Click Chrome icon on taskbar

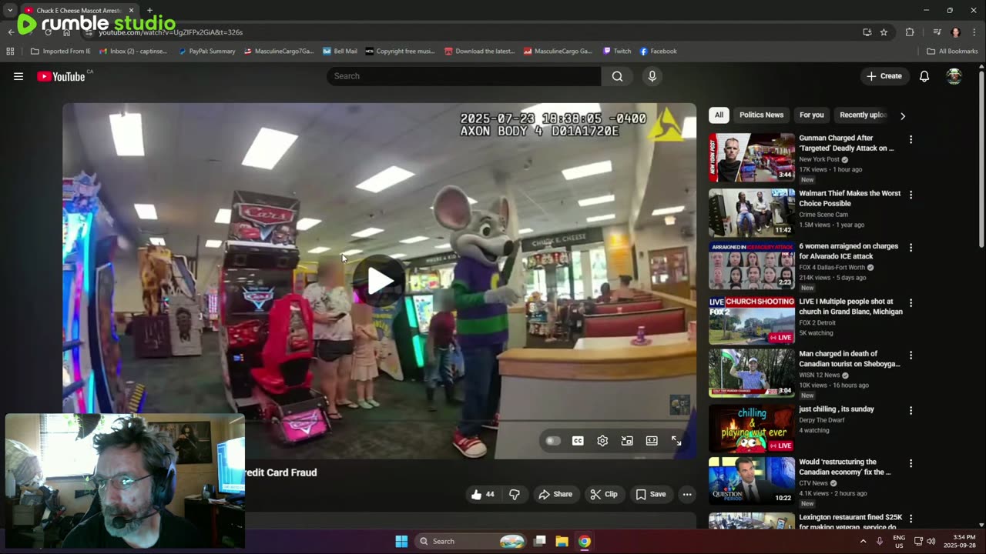click(585, 541)
